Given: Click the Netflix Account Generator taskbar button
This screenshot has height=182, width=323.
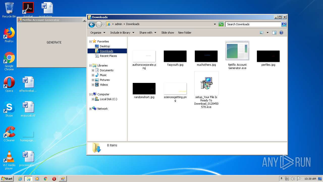Looking at the screenshot, I should (x=63, y=179).
